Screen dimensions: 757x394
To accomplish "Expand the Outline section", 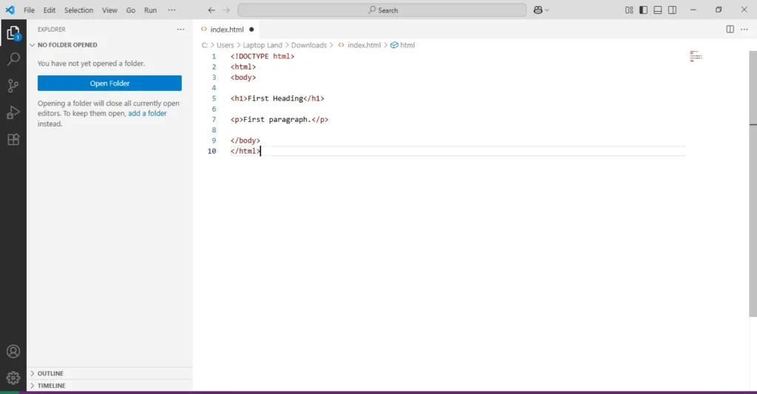I will [50, 373].
